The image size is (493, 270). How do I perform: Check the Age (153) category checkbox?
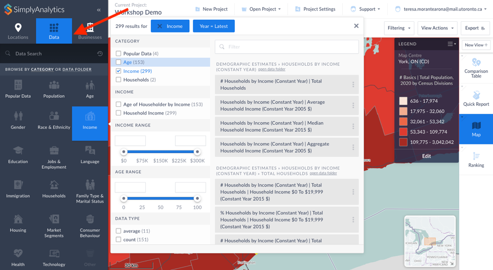(118, 62)
